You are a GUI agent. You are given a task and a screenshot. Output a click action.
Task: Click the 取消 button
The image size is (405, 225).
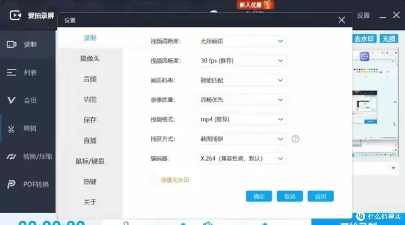pyautogui.click(x=289, y=196)
